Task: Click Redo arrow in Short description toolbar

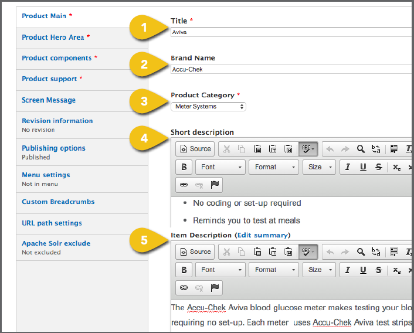Action: [x=345, y=149]
